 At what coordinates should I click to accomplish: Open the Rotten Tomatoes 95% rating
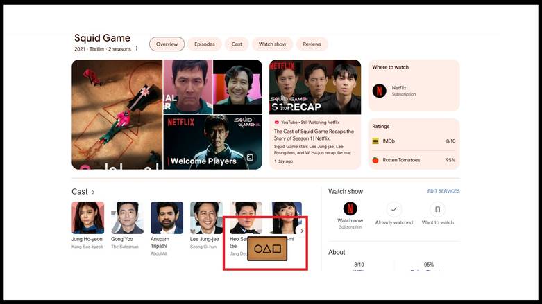coord(414,160)
